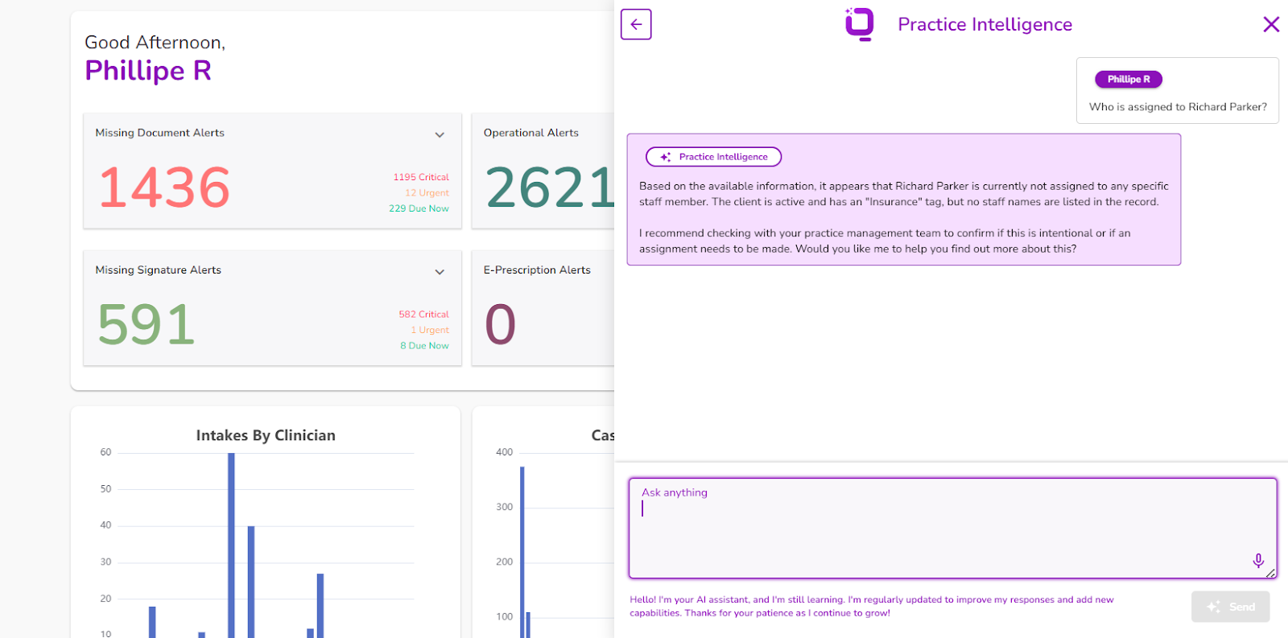
Task: Click the back arrow in the Practice Intelligence panel
Action: pyautogui.click(x=636, y=24)
